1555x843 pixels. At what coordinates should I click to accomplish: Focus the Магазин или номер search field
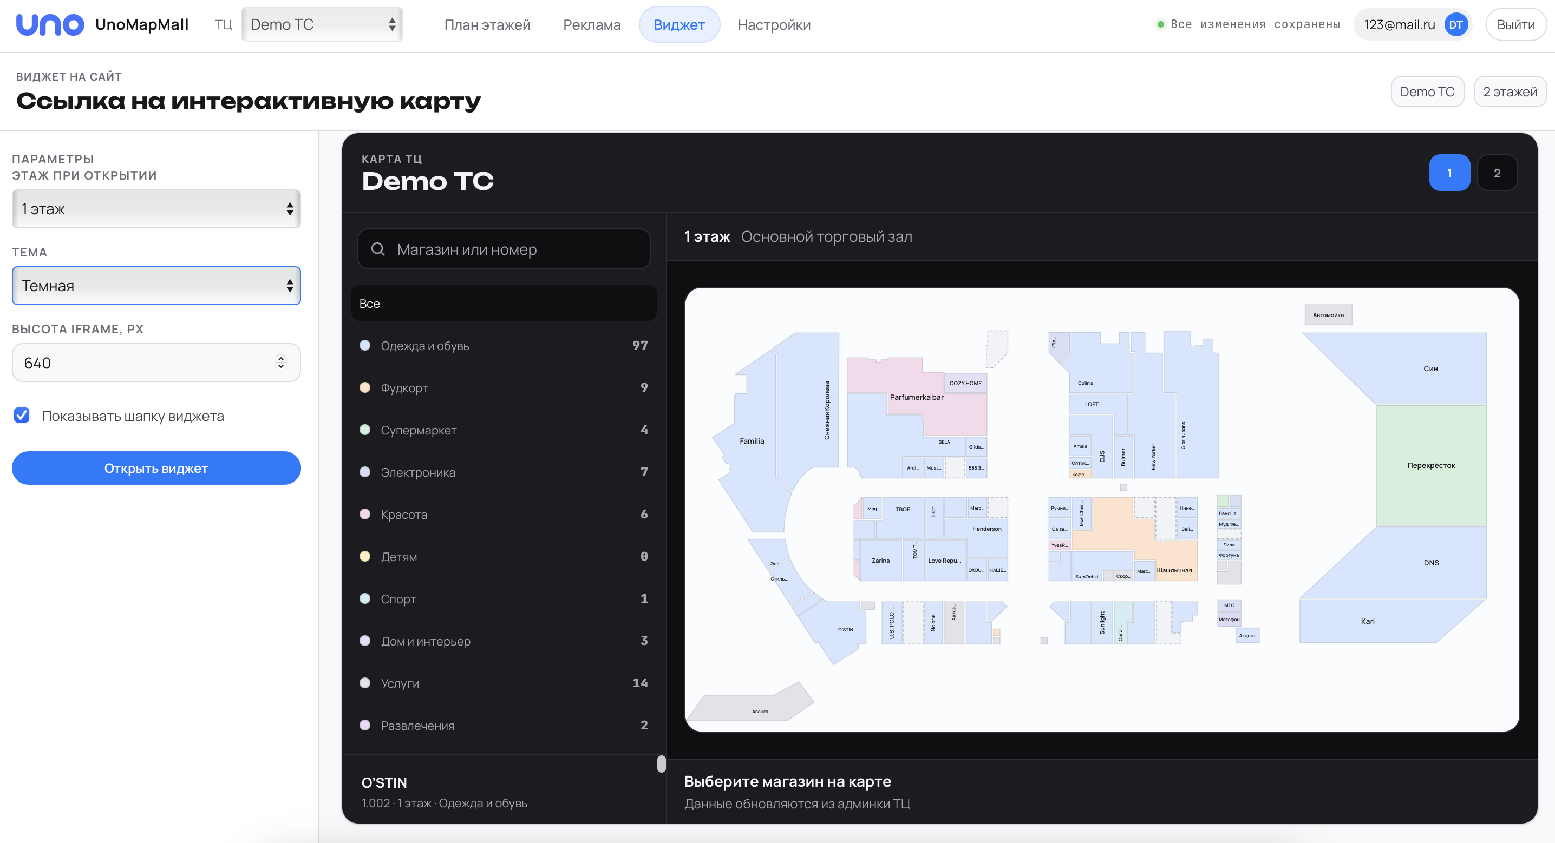tap(504, 249)
